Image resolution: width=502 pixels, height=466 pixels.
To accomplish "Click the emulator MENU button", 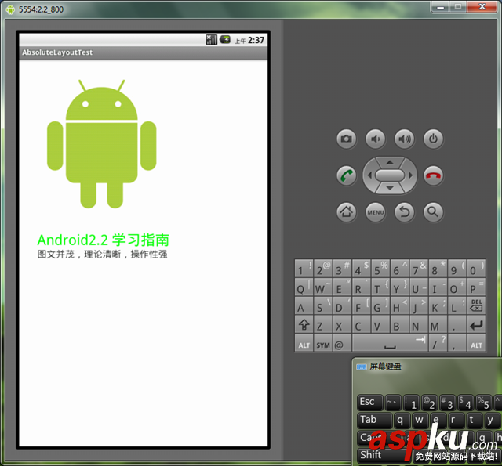I will [x=375, y=212].
